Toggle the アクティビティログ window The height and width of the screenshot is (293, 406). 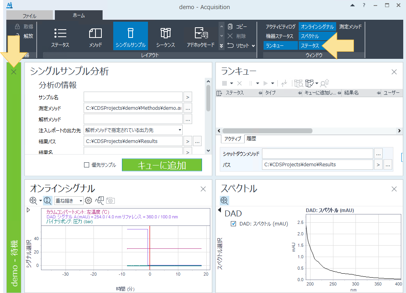point(281,27)
